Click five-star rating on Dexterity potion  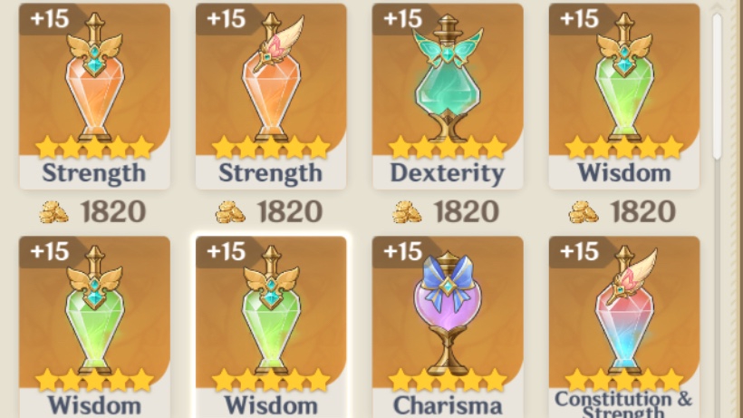coord(448,147)
